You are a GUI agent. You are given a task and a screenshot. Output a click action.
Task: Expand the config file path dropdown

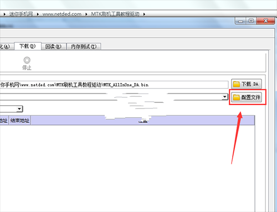tap(224, 97)
